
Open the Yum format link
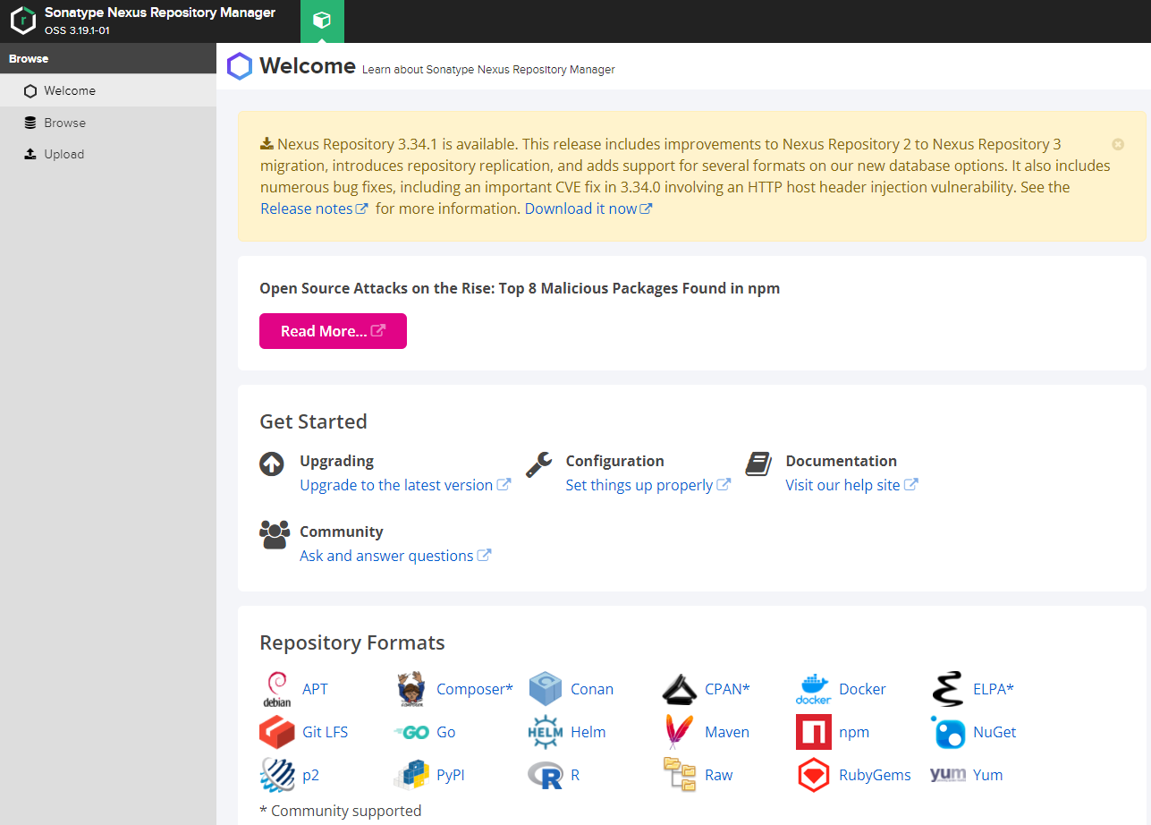click(988, 775)
